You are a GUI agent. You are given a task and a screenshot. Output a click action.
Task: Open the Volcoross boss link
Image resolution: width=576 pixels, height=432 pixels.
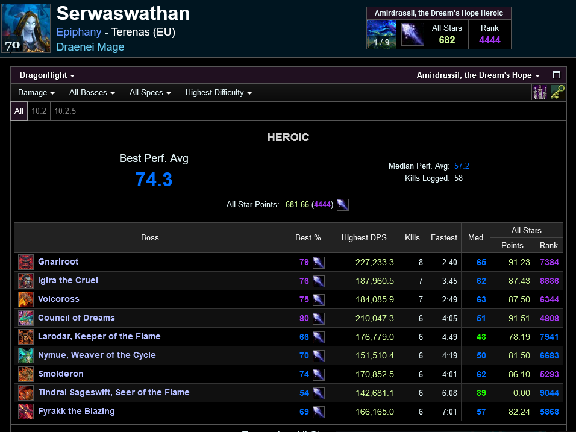click(x=58, y=299)
